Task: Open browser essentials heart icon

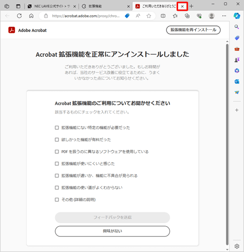Action: point(199,16)
